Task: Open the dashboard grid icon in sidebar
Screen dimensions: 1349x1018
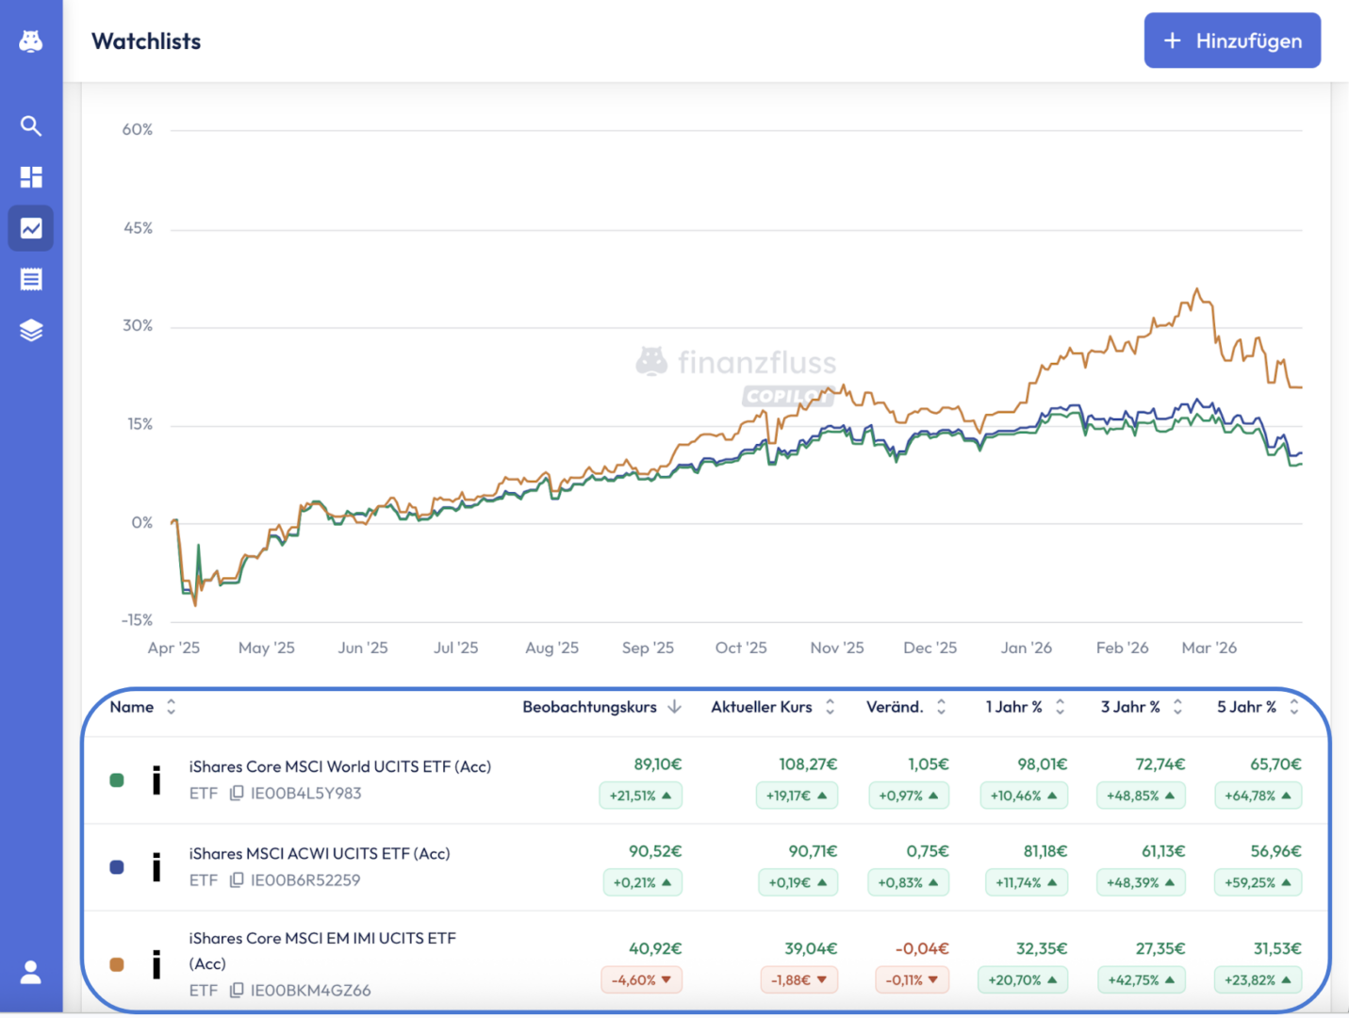Action: [x=31, y=177]
